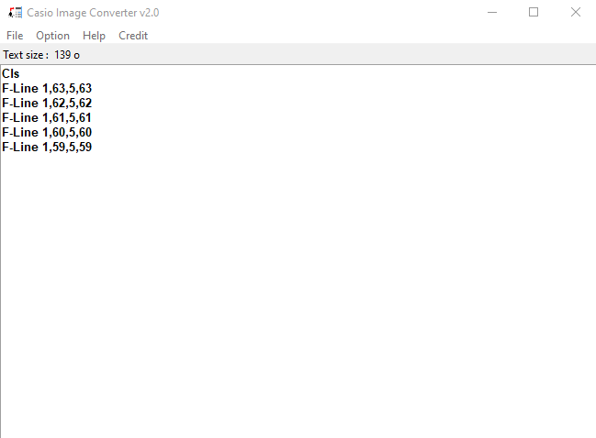Click empty area below the code lines
Screen dimensions: 596x438
pos(298,296)
